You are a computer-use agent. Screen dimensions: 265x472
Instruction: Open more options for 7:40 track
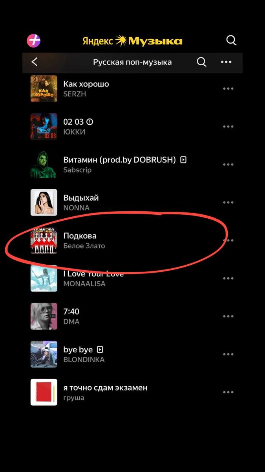(x=228, y=316)
